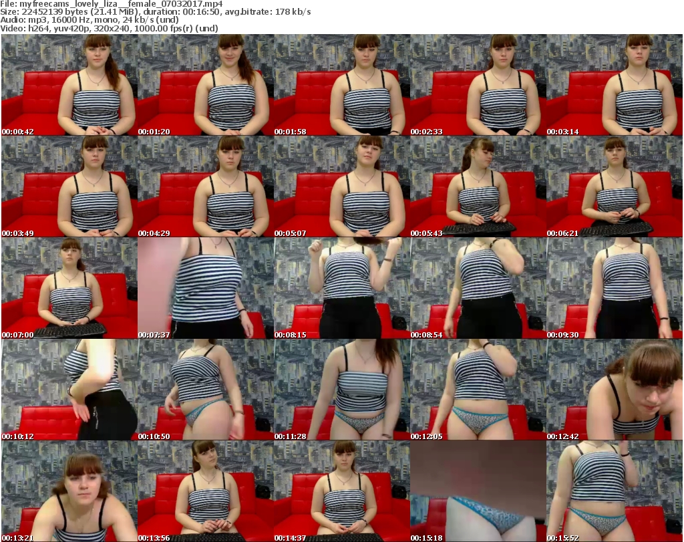Viewport: 684px width, 542px height.
Task: Pick the frame timestamped 00:08:15
Action: (x=341, y=288)
